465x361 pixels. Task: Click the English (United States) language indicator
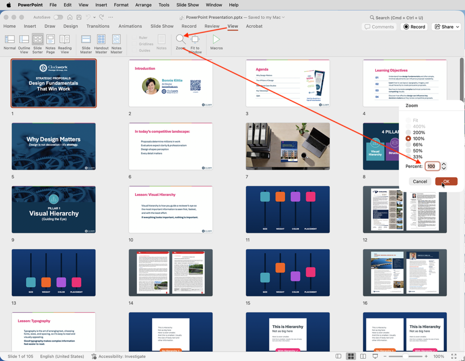click(x=62, y=356)
